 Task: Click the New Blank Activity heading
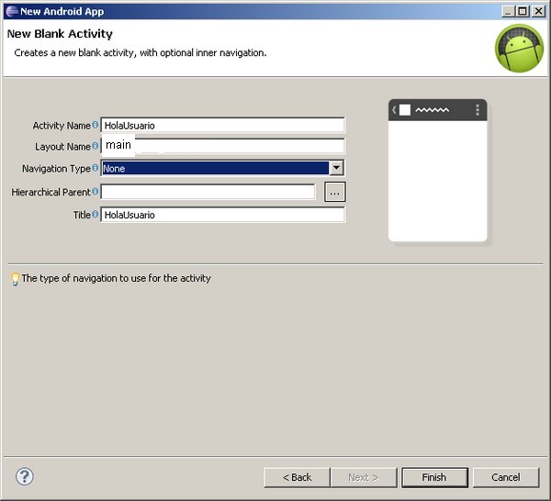[x=60, y=34]
